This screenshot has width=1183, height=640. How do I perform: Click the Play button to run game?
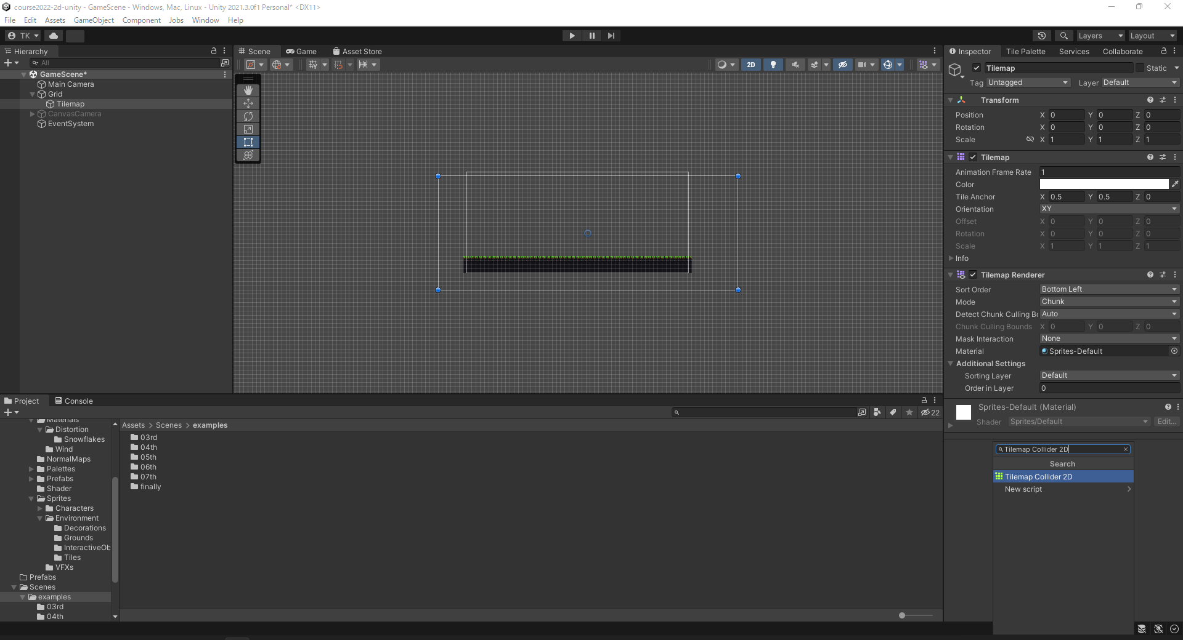coord(572,36)
